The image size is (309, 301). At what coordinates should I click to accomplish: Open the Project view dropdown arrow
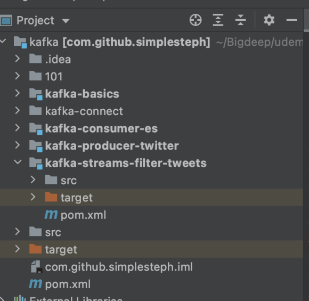[x=66, y=21]
